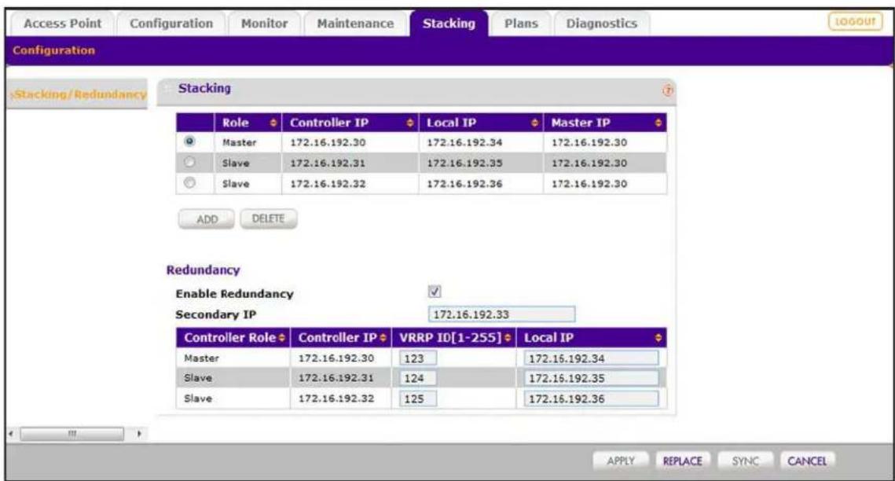Click Controller IP 172.16.192.32 in stacking table
The height and width of the screenshot is (481, 895).
click(x=328, y=184)
